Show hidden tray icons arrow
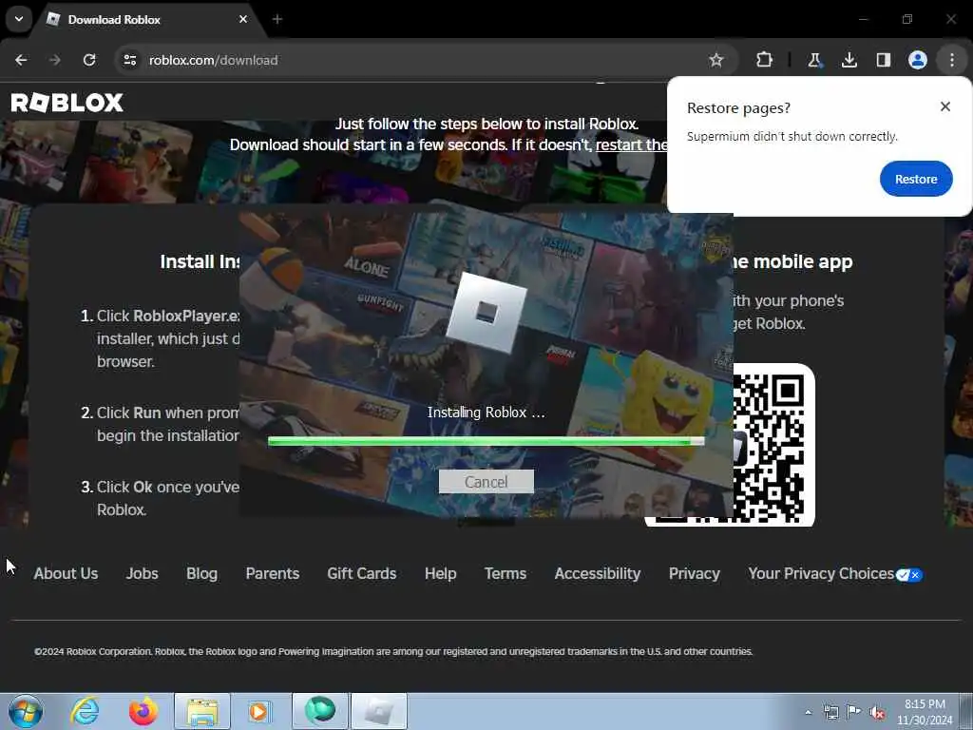This screenshot has height=730, width=973. [x=808, y=712]
